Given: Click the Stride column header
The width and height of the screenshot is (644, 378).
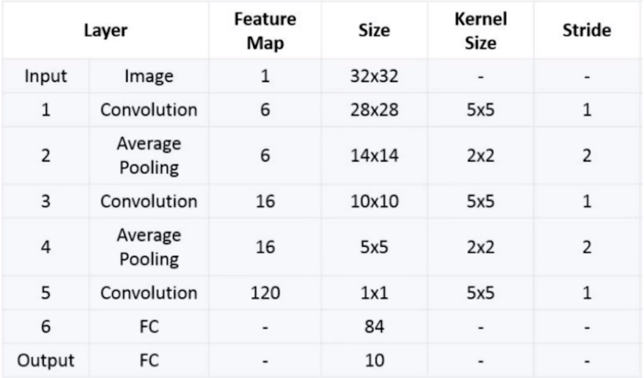Looking at the screenshot, I should (x=588, y=31).
